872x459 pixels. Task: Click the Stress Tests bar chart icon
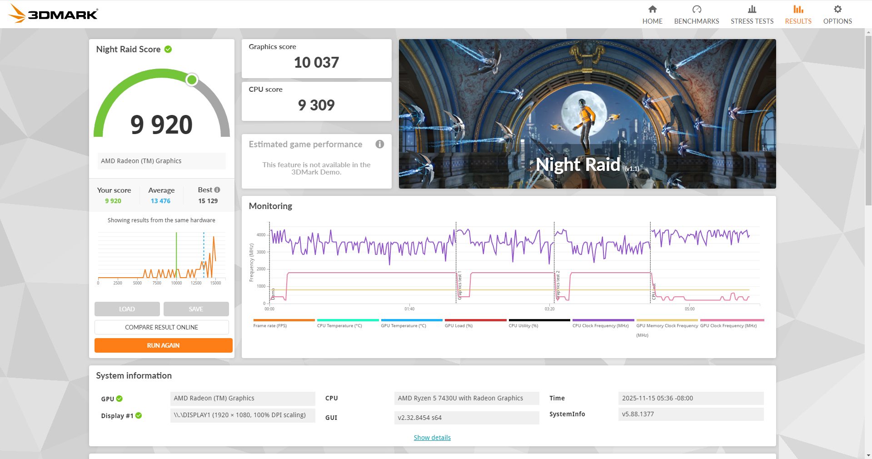pyautogui.click(x=752, y=9)
